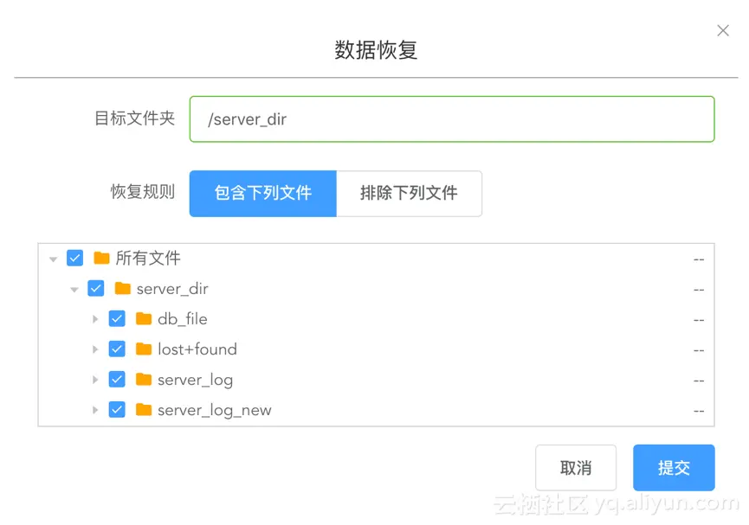Uncheck the server_dir checkbox
The width and height of the screenshot is (749, 525).
coord(96,288)
